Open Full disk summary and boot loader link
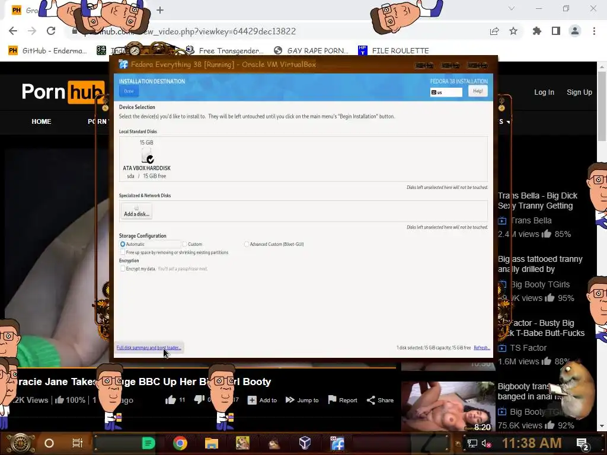The height and width of the screenshot is (455, 607). (149, 347)
